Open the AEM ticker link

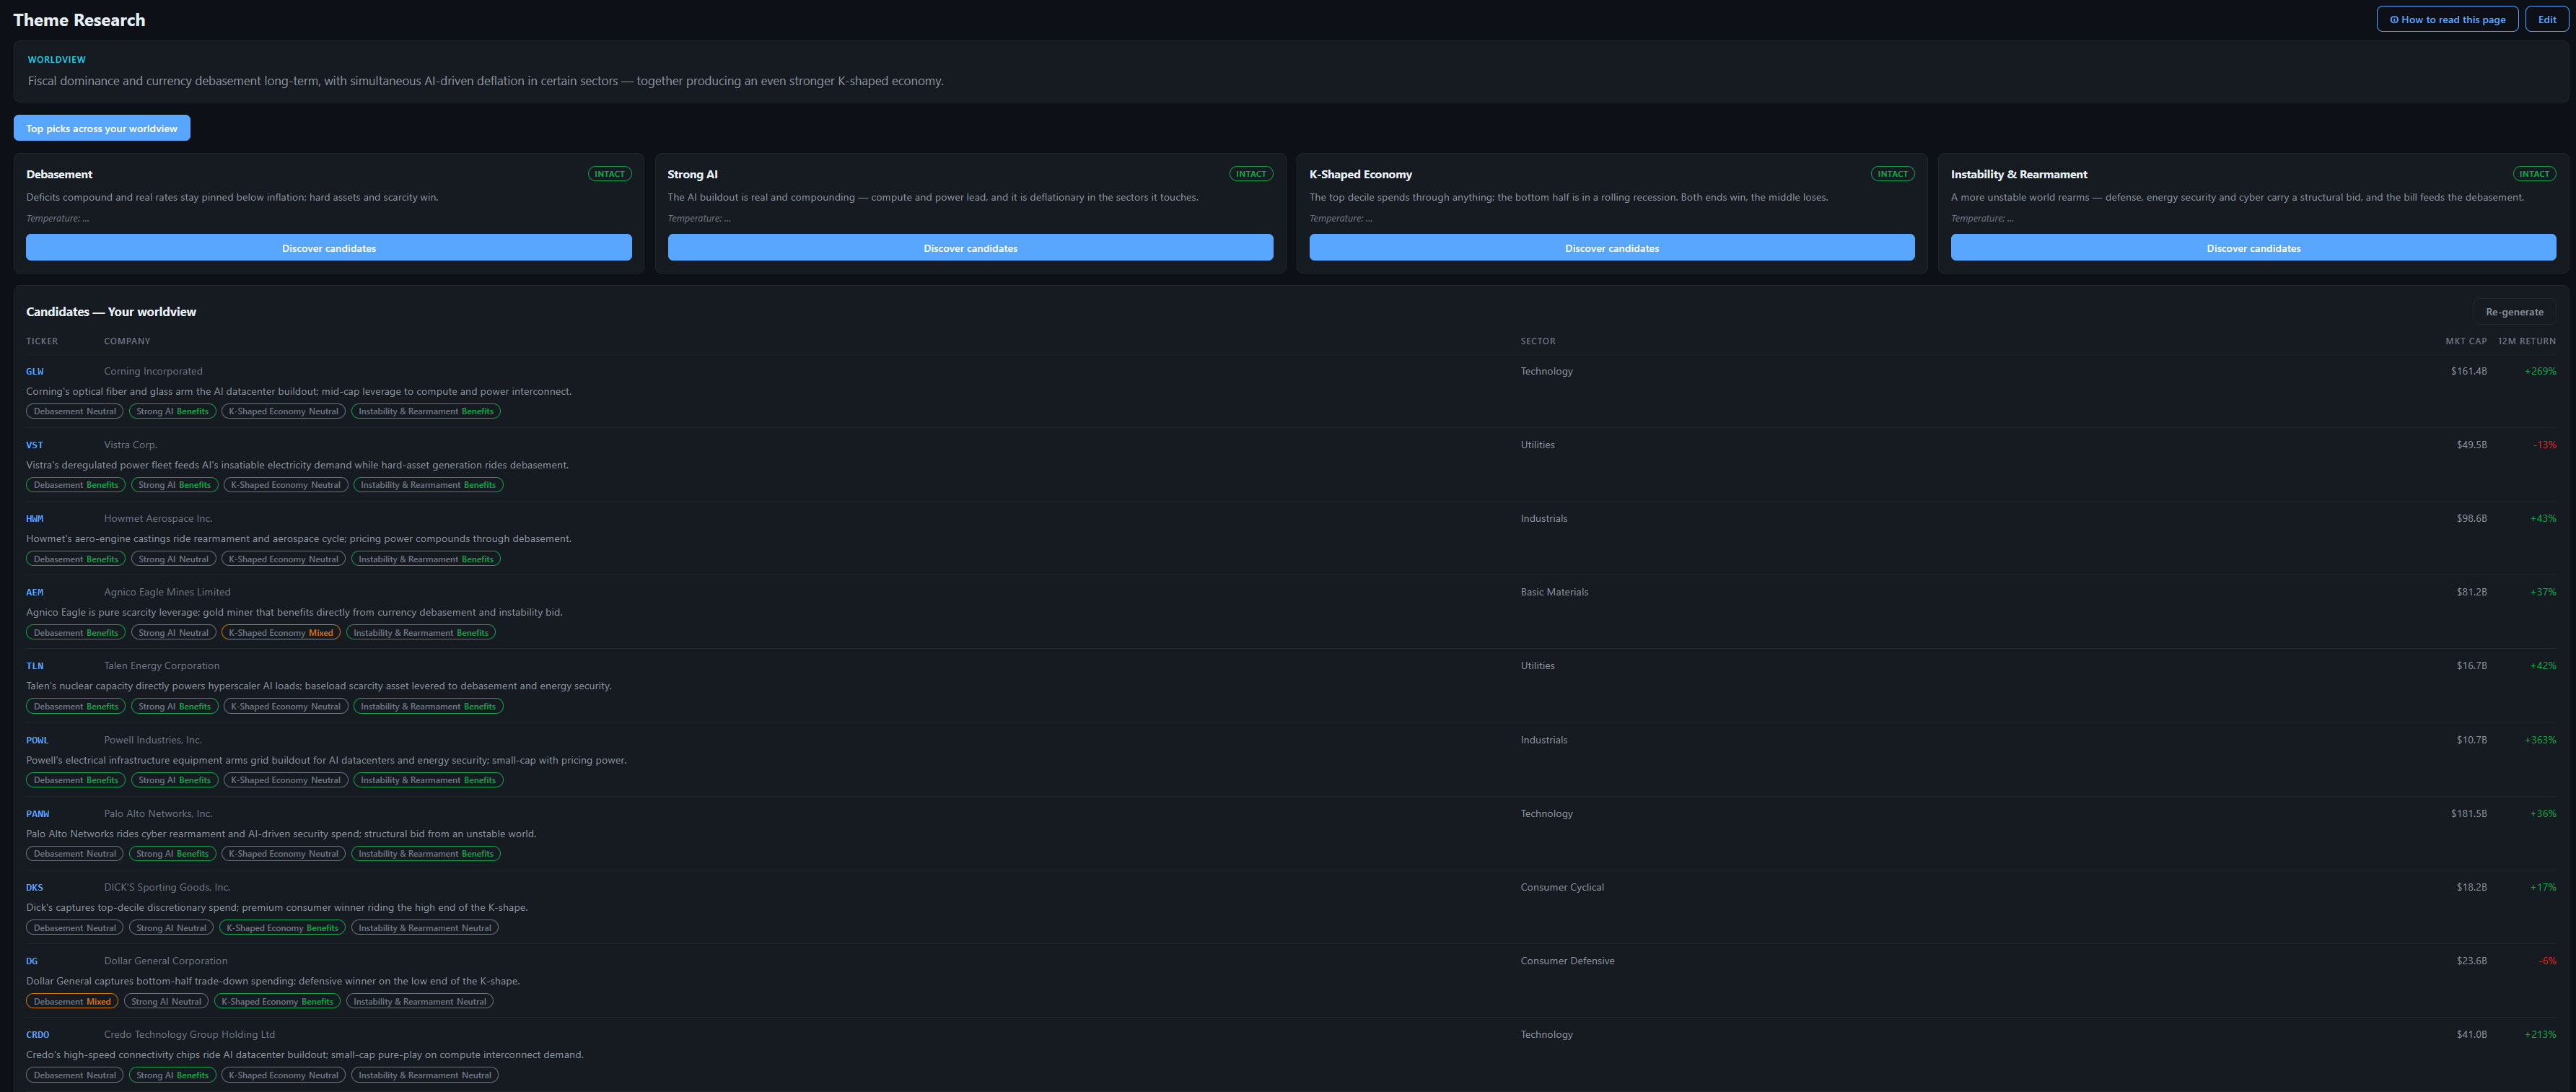tap(35, 592)
